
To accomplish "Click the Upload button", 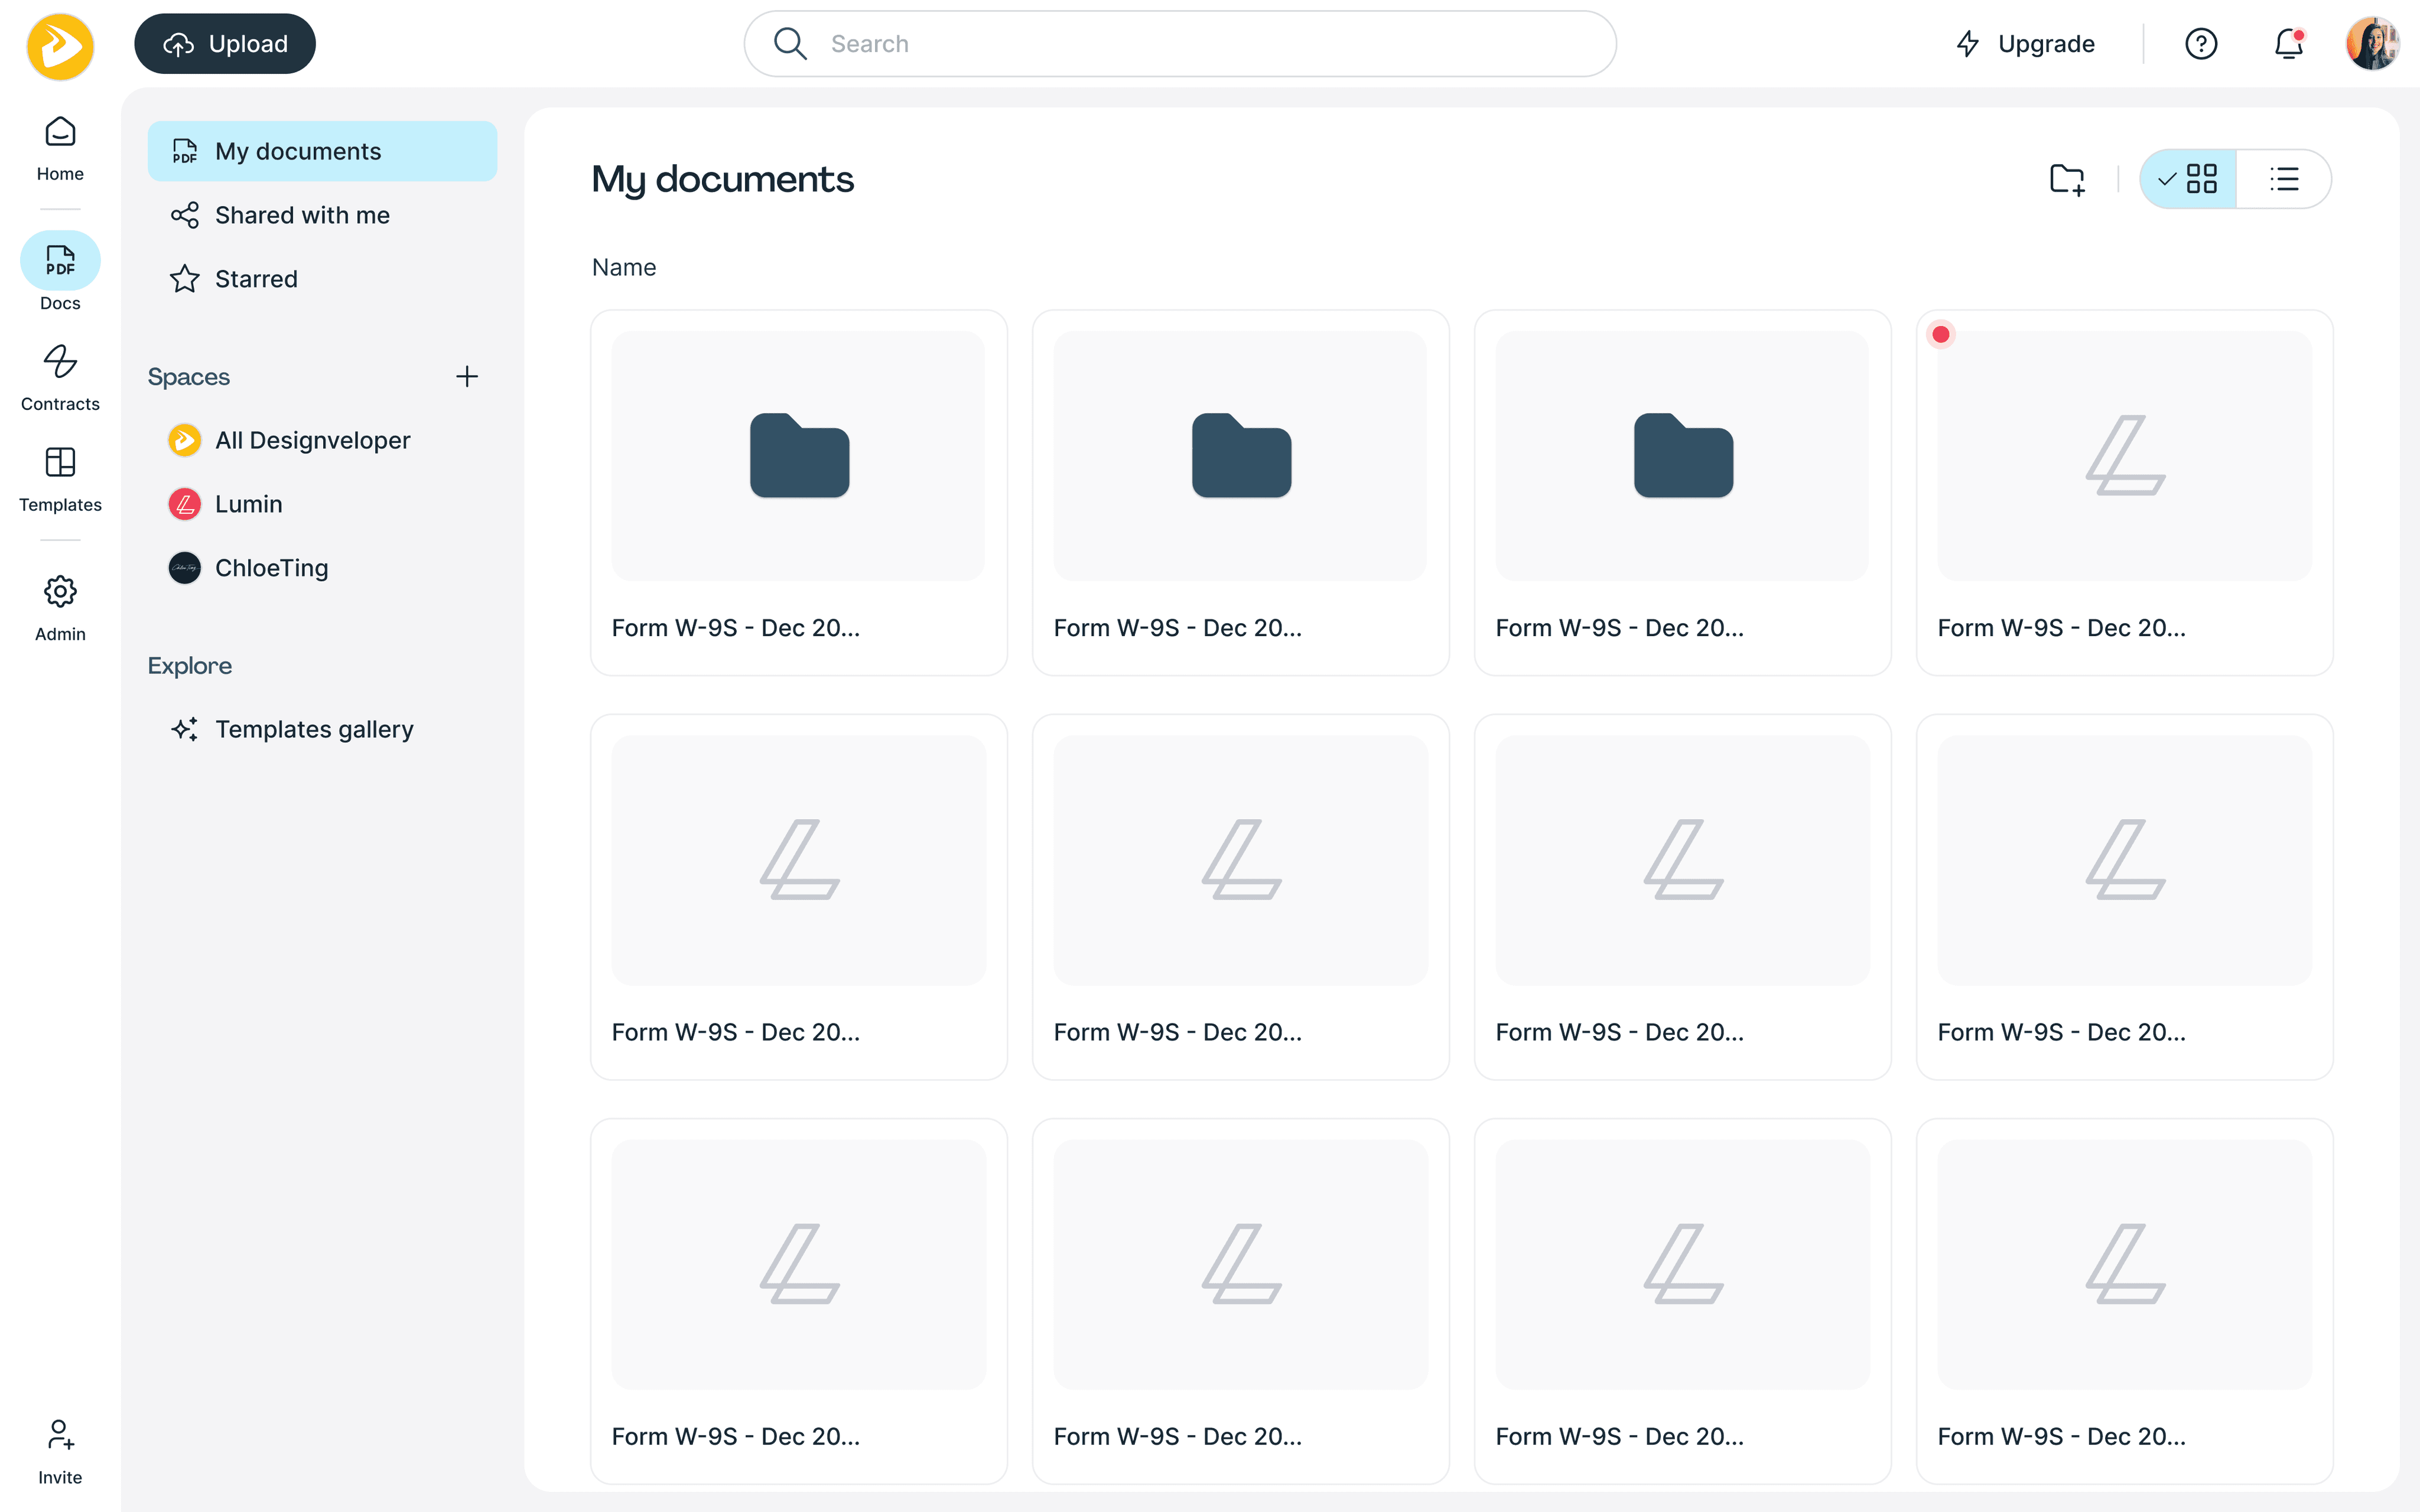I will coord(225,44).
